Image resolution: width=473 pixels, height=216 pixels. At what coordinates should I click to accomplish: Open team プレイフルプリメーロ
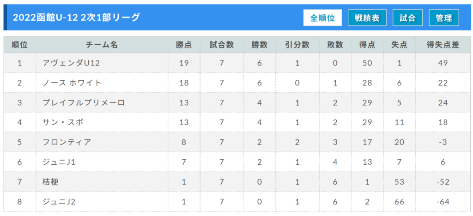pyautogui.click(x=84, y=103)
